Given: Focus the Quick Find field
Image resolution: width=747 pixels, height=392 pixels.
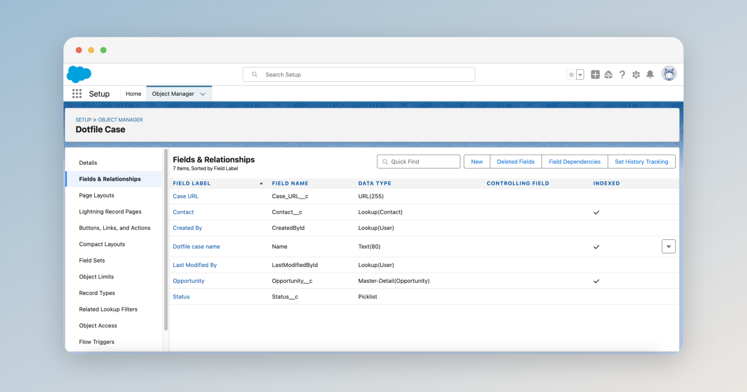Looking at the screenshot, I should 418,162.
